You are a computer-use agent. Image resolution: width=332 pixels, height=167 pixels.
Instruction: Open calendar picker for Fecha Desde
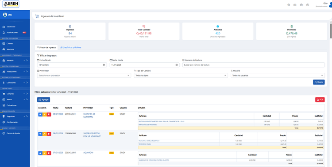[104, 65]
